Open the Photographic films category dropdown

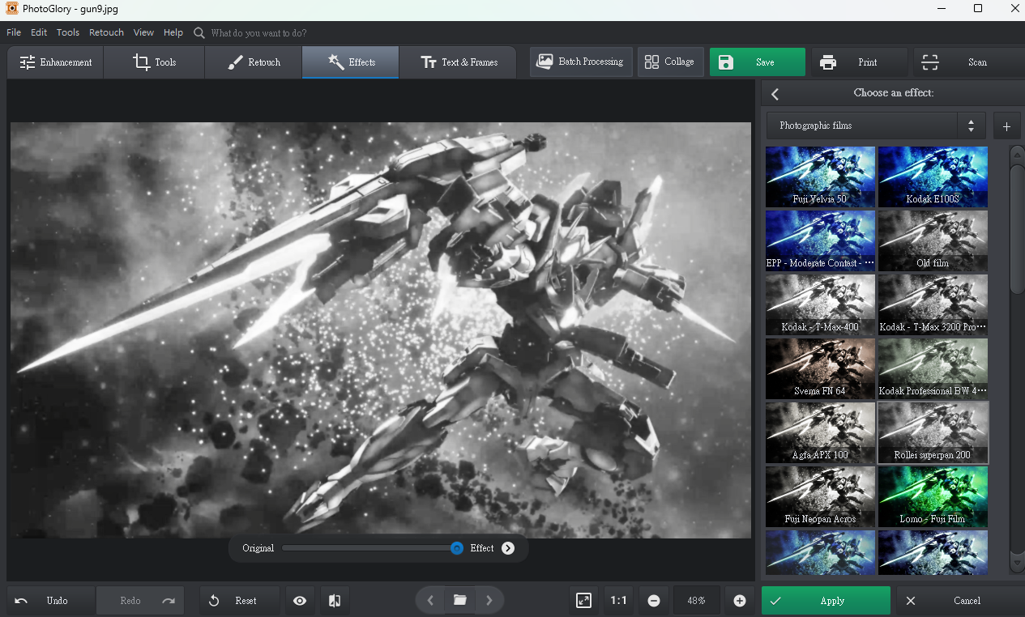coord(876,126)
